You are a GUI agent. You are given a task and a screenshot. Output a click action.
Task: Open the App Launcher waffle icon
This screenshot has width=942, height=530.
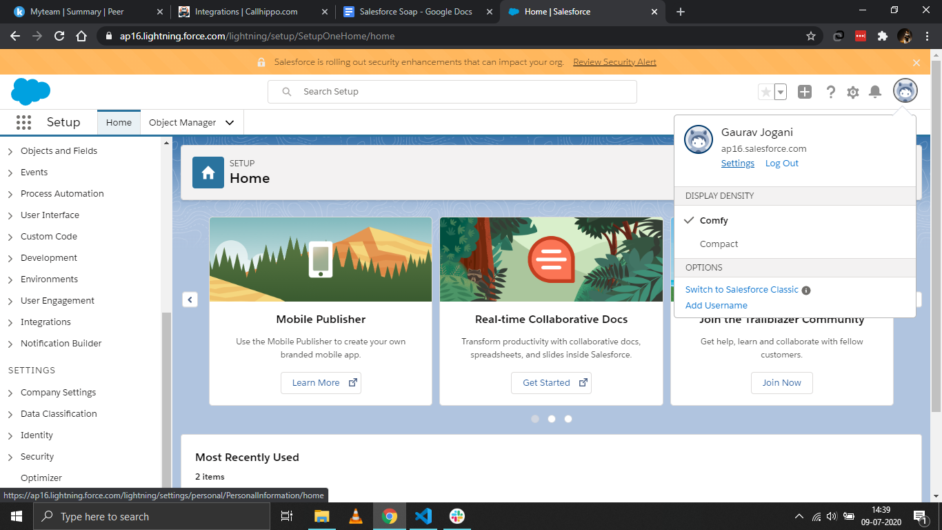pyautogui.click(x=23, y=122)
